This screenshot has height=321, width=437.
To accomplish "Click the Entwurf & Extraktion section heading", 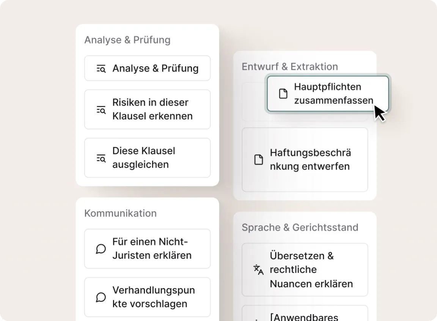I will point(290,66).
